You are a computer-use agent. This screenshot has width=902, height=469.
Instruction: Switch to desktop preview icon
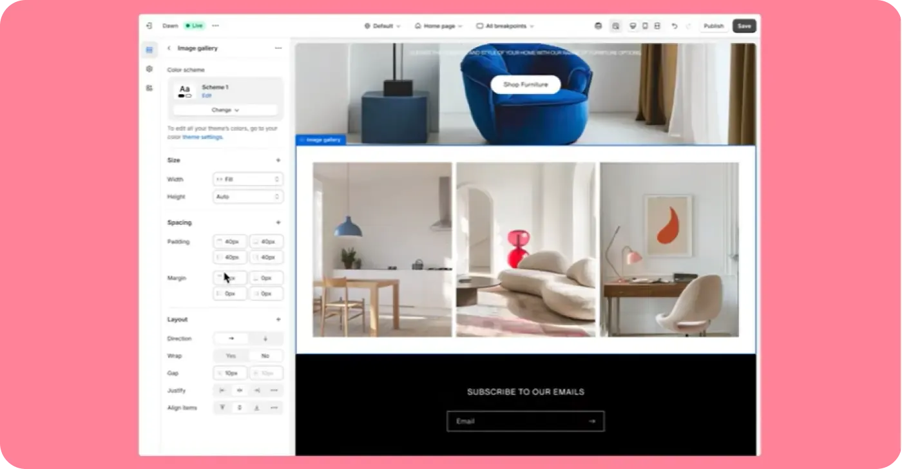click(633, 26)
